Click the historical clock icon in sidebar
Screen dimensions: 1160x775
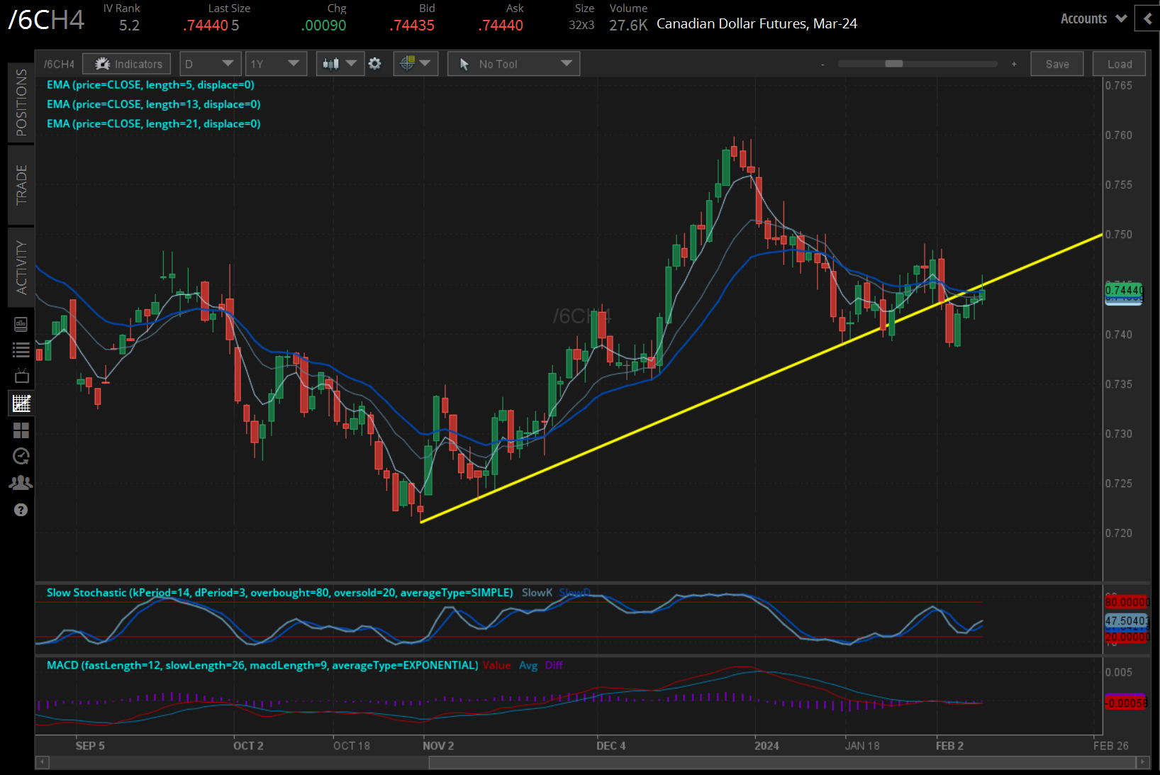pyautogui.click(x=21, y=456)
